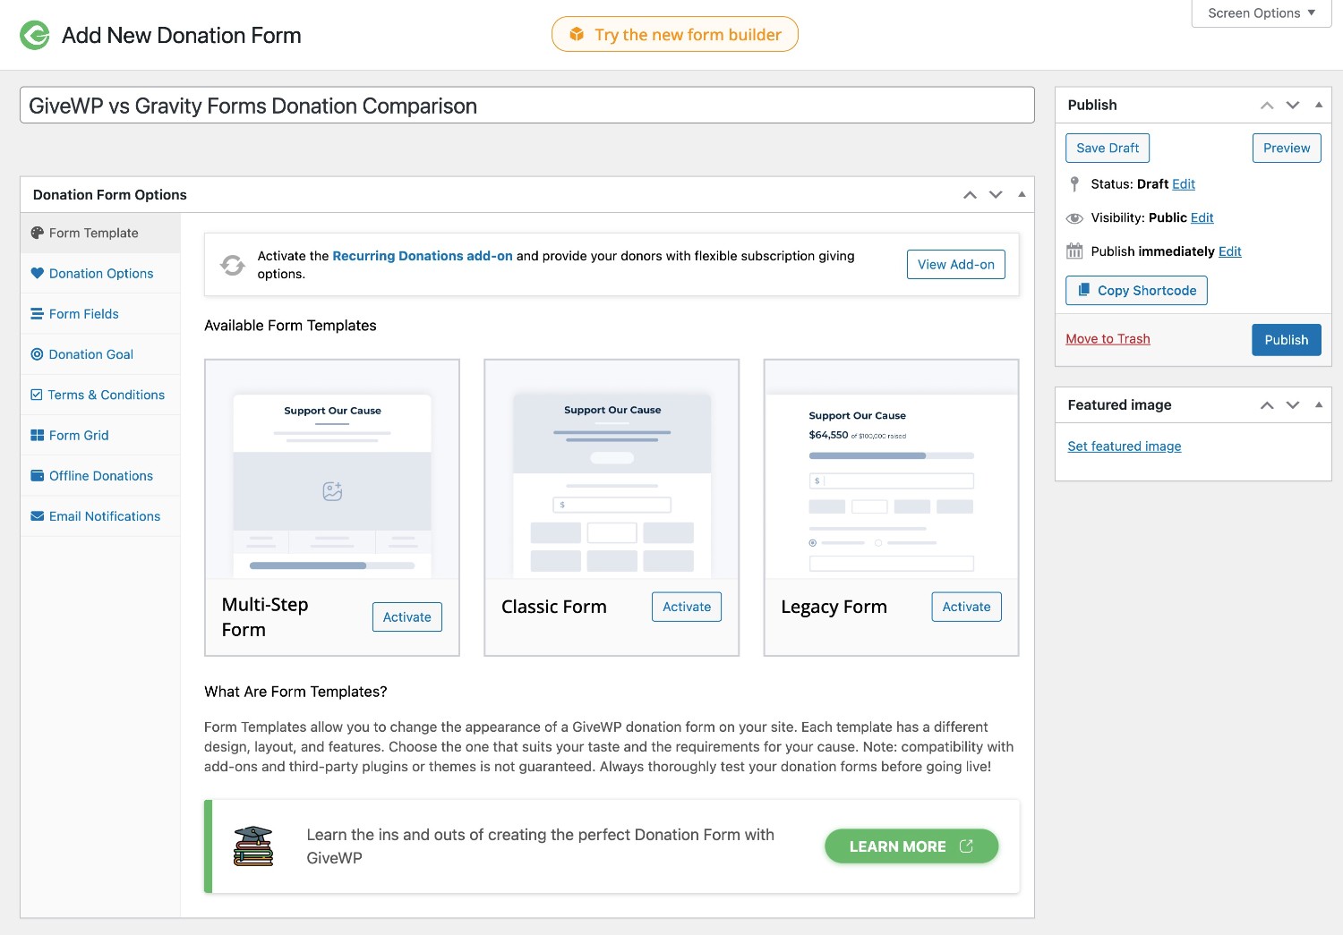Activate the Classic Form template

tap(687, 606)
